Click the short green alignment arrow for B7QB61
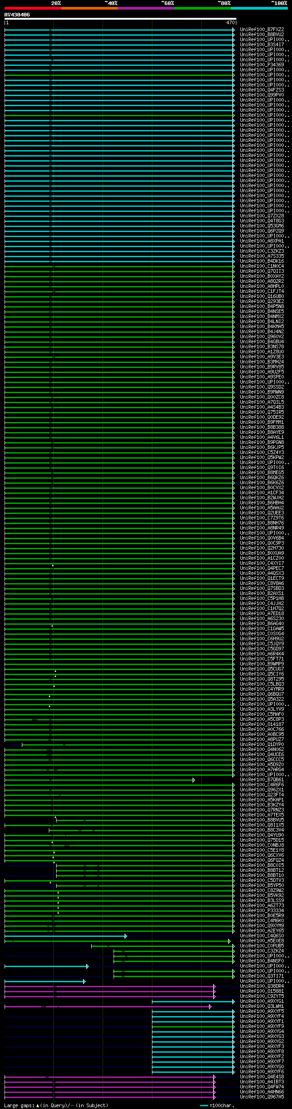 [100, 779]
